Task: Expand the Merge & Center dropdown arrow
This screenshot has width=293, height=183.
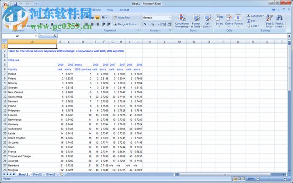Action: [x=138, y=24]
